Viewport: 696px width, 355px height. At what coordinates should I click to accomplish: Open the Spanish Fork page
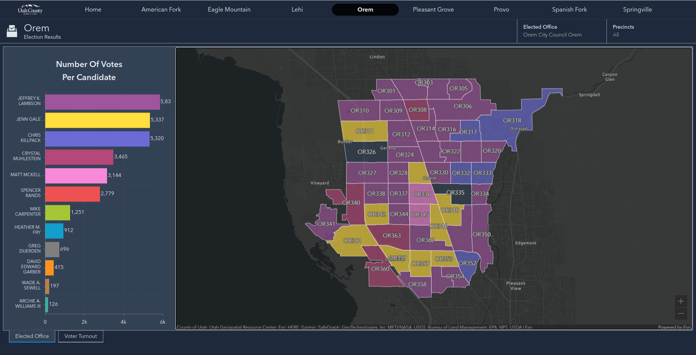[x=569, y=9]
